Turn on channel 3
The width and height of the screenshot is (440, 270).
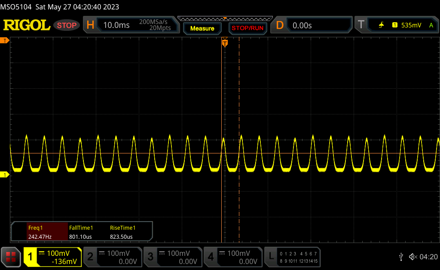(172, 257)
